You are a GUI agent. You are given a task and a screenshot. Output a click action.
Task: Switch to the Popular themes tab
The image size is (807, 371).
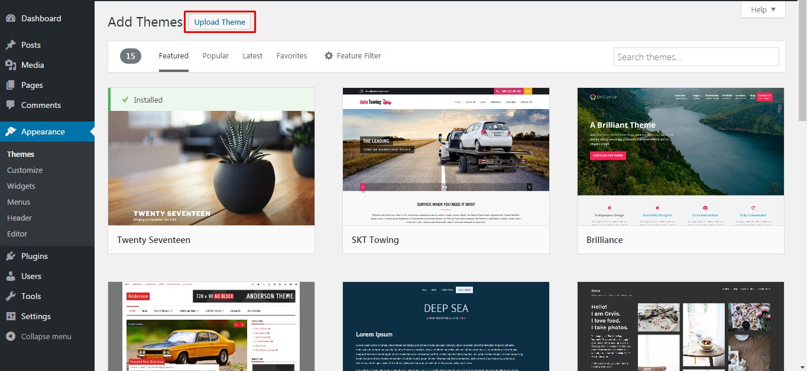click(x=215, y=55)
